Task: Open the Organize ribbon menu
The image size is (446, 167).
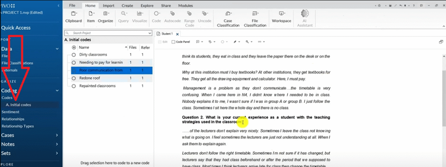Action: [x=105, y=17]
